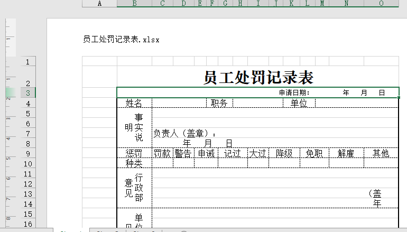407x232 pixels.
Task: Click the column N header
Action: point(346,4)
